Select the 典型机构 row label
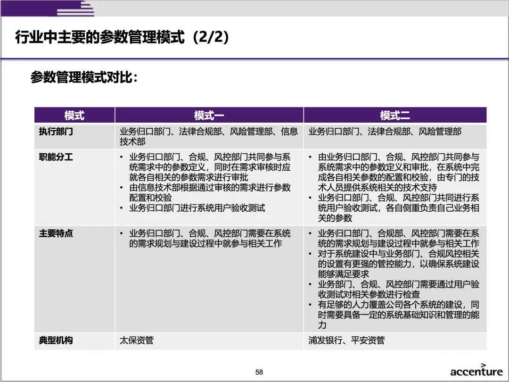Viewport: 509px width, 382px height. 56,340
